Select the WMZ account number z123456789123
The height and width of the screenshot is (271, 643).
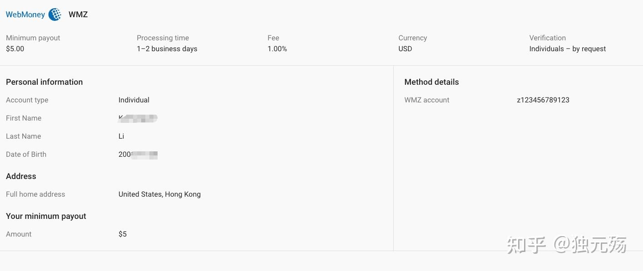(x=543, y=100)
